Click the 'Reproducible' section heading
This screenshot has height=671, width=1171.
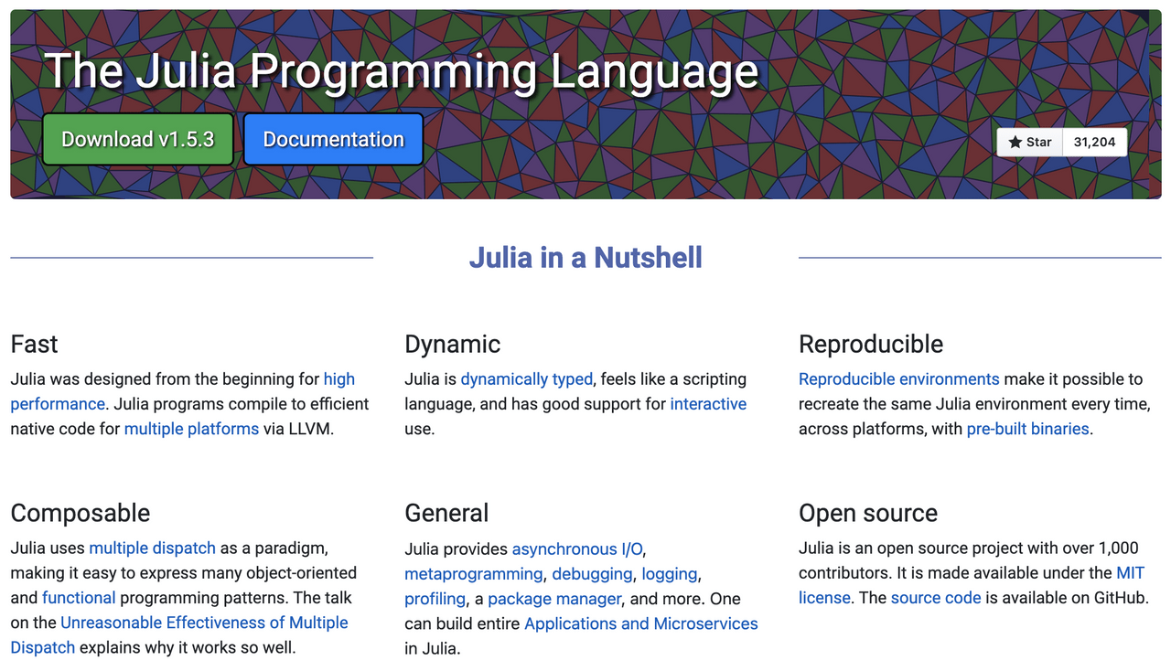click(x=871, y=344)
